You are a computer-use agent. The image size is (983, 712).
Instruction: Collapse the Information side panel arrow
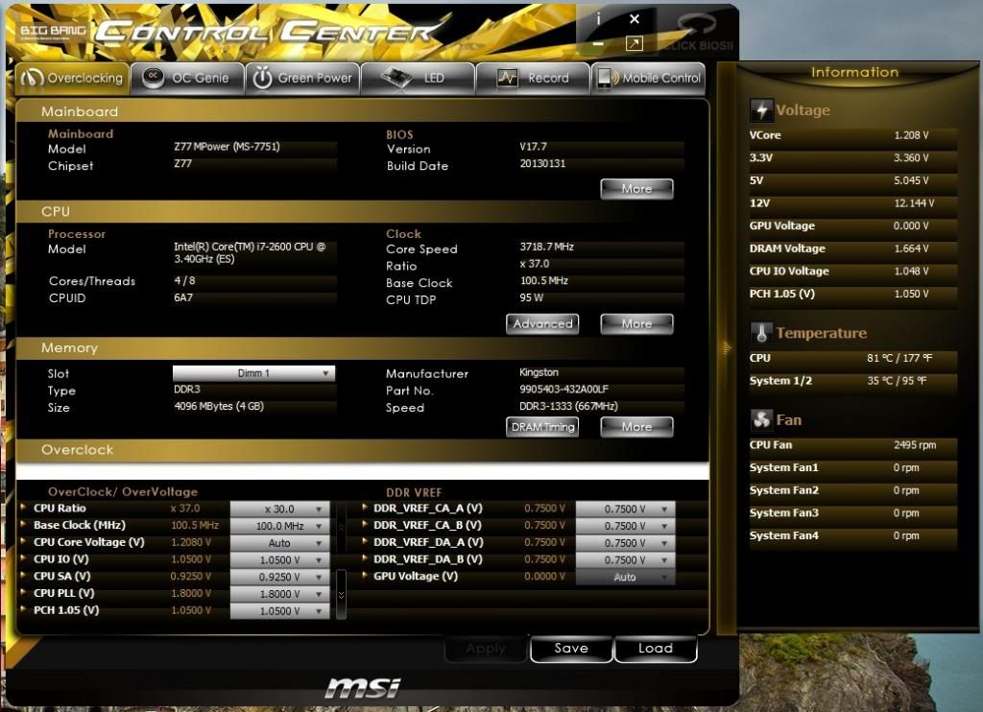[x=727, y=348]
